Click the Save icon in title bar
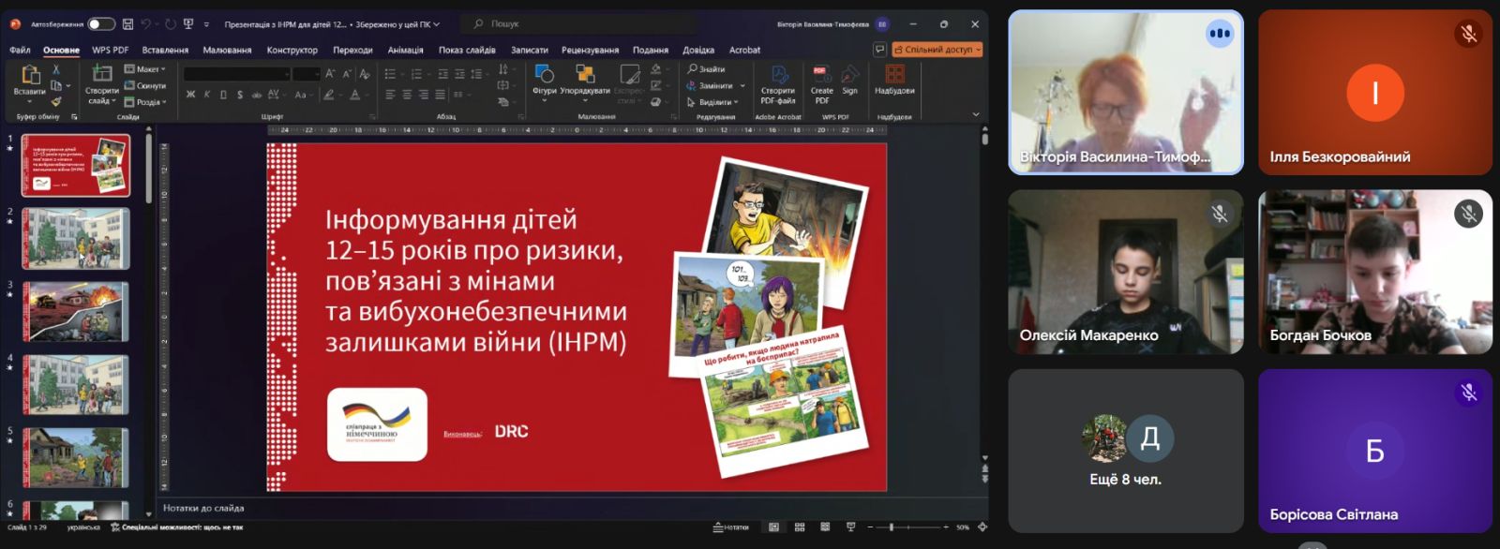 [x=128, y=24]
